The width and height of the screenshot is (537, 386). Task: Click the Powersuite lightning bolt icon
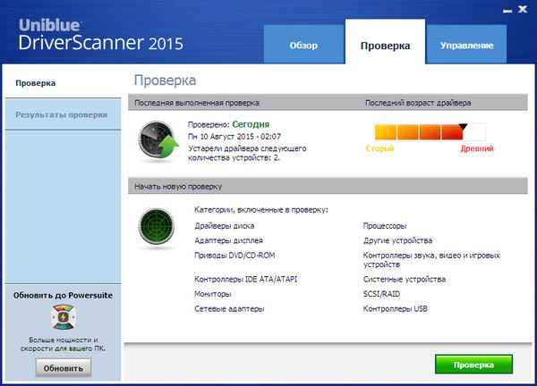tap(62, 319)
